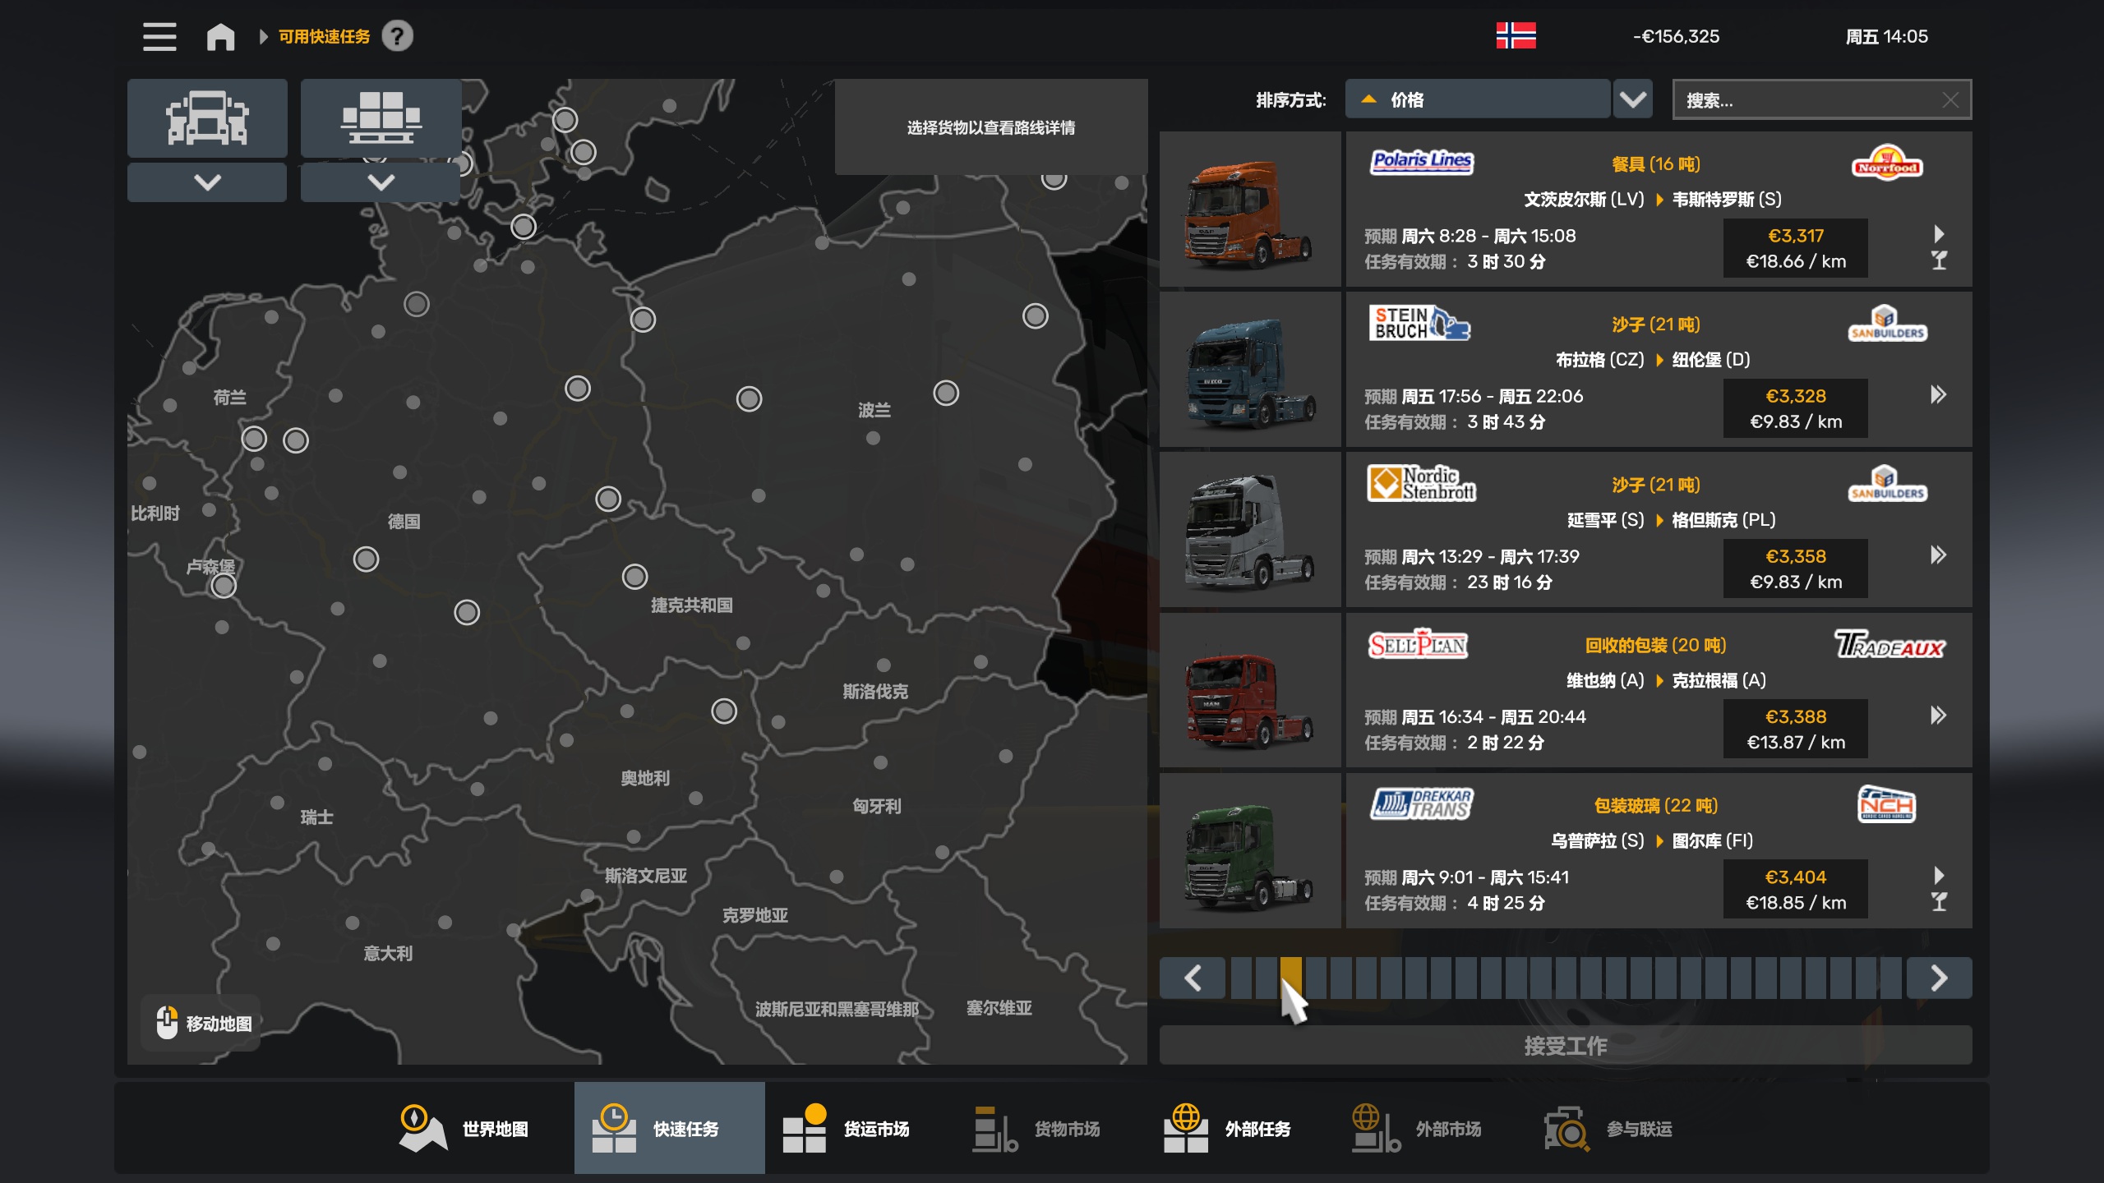Select the blue Iveco truck thumbnail
Image resolution: width=2104 pixels, height=1183 pixels.
(x=1249, y=371)
